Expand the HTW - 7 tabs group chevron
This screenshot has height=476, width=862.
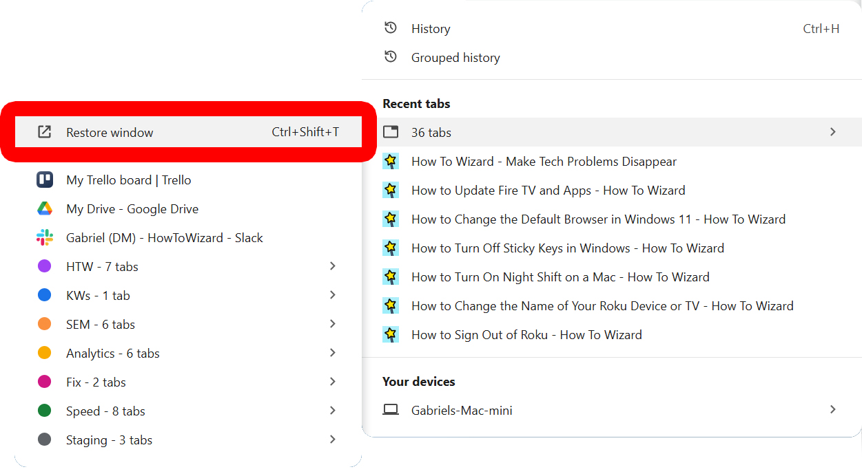[x=333, y=266]
